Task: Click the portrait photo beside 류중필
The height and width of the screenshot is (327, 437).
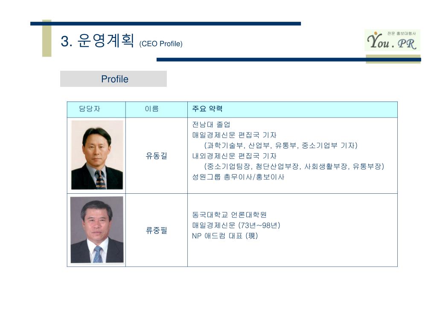Action: pos(97,229)
